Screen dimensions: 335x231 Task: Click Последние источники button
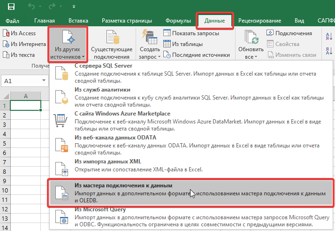coord(197,55)
